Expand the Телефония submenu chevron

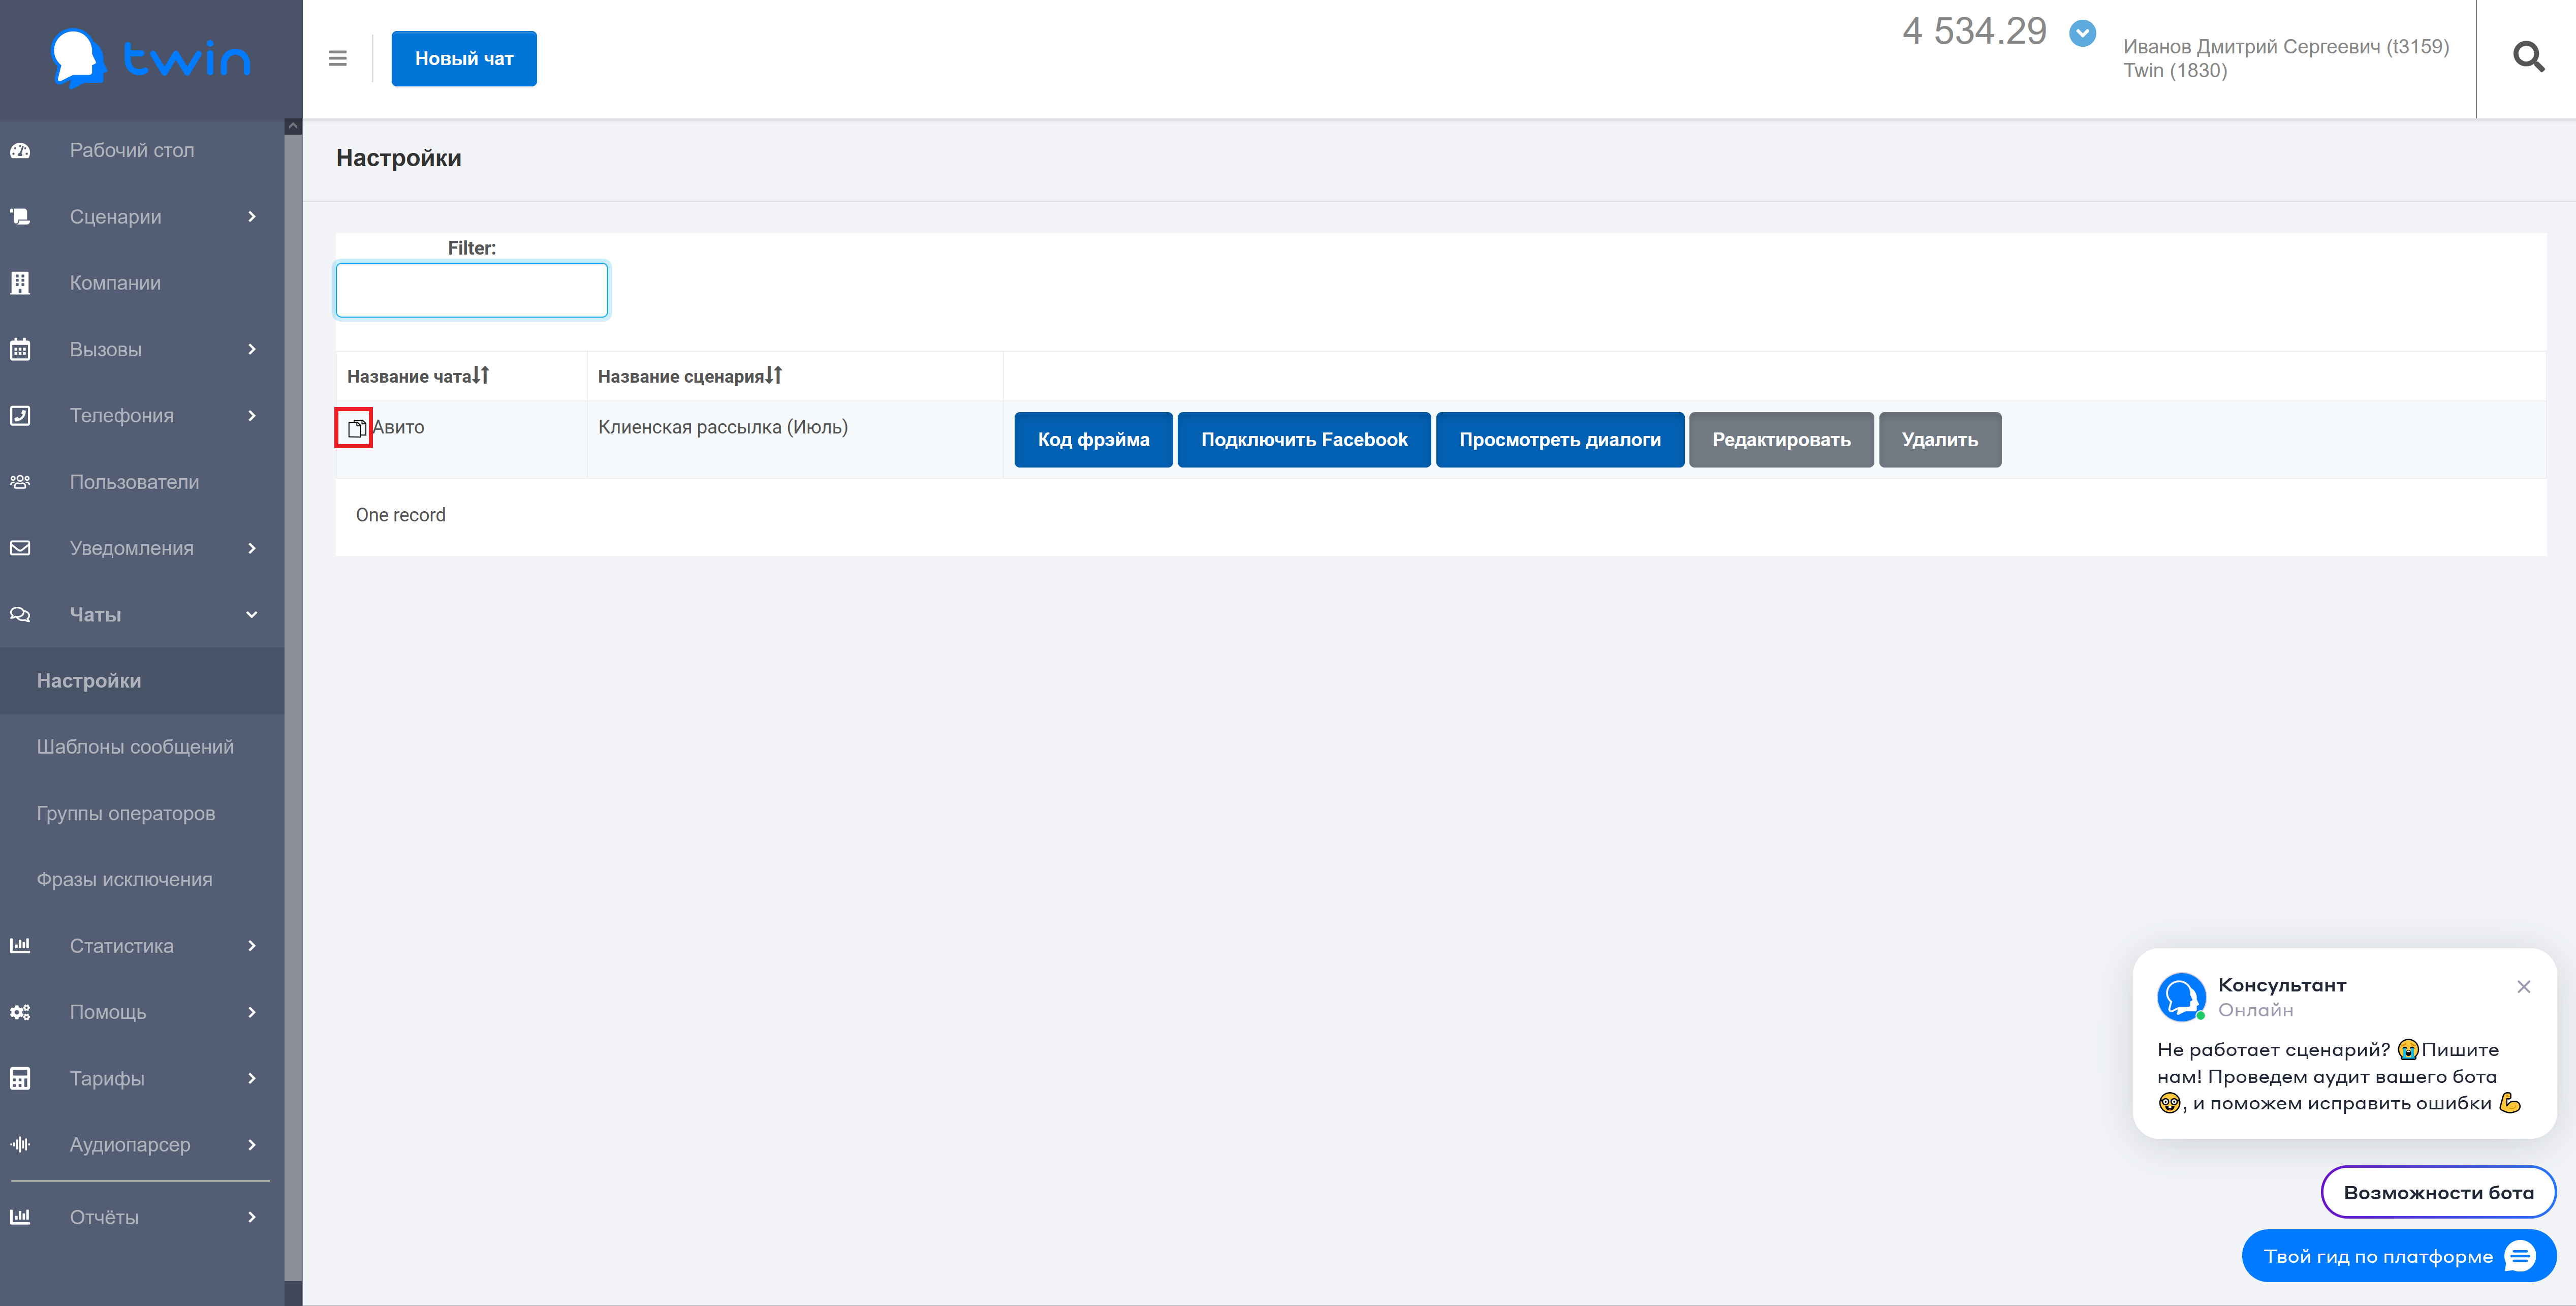(x=252, y=416)
